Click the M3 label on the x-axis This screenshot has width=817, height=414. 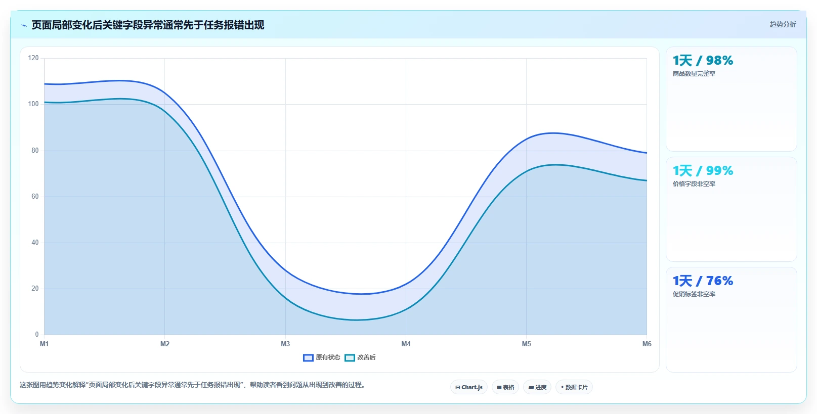pos(285,344)
